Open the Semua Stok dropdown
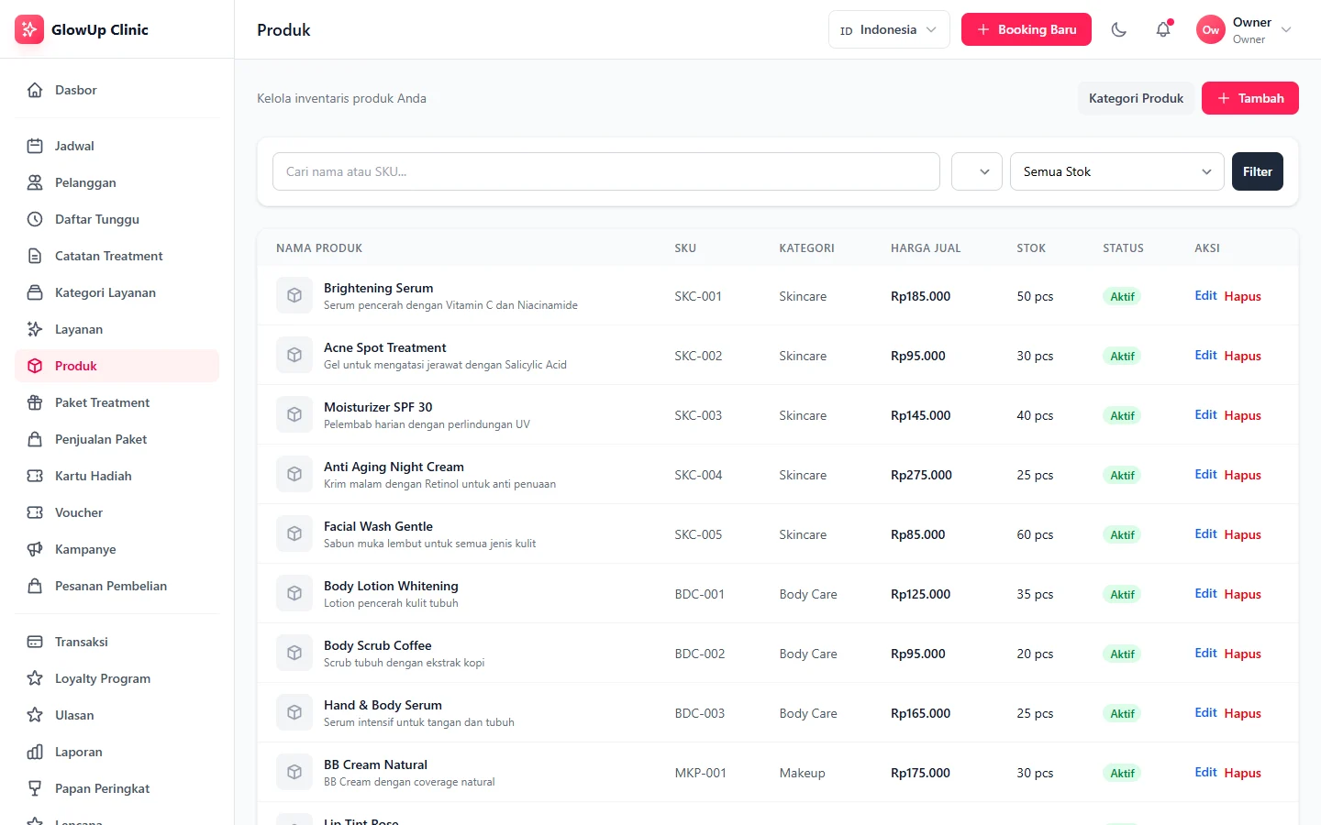 (x=1117, y=171)
